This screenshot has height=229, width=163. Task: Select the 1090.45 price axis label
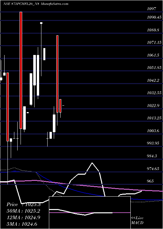154,17
